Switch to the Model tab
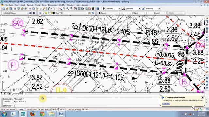Image resolution: width=209 pixels, height=117 pixels. [15, 94]
